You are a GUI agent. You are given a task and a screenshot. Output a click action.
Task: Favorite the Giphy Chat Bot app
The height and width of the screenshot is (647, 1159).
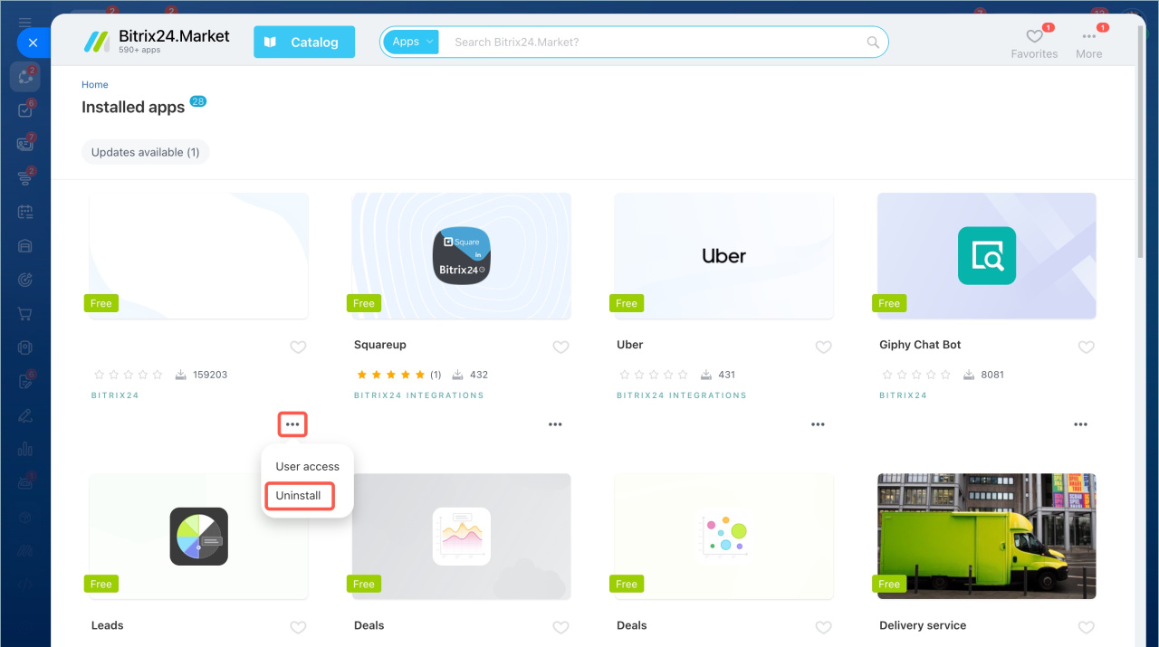[1086, 347]
